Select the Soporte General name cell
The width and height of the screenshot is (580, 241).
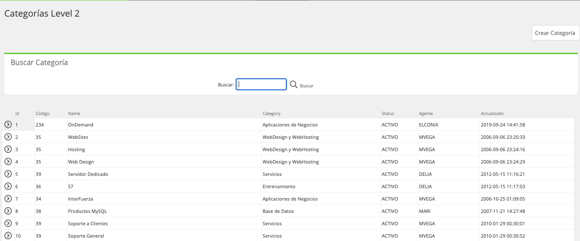click(164, 235)
